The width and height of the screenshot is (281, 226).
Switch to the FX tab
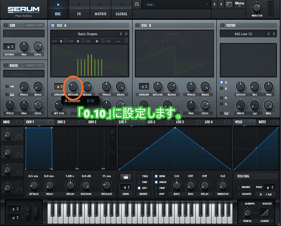(79, 14)
